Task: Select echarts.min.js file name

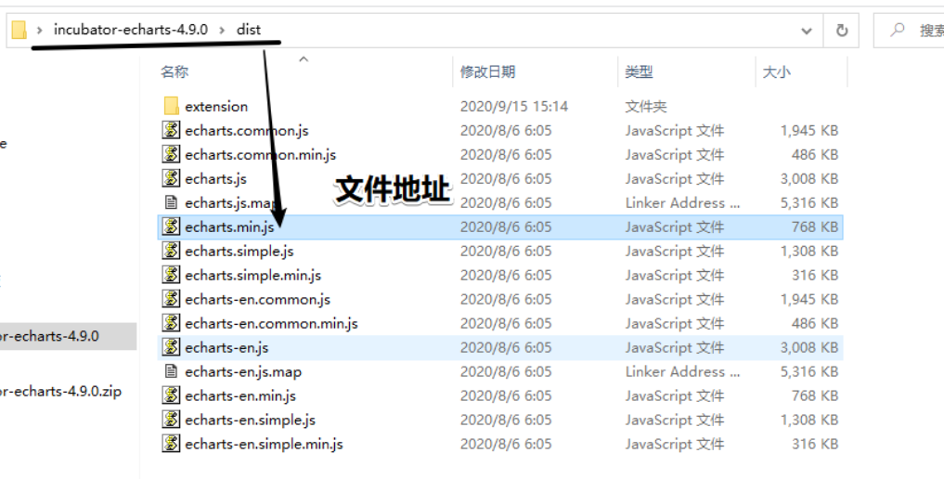Action: tap(229, 227)
